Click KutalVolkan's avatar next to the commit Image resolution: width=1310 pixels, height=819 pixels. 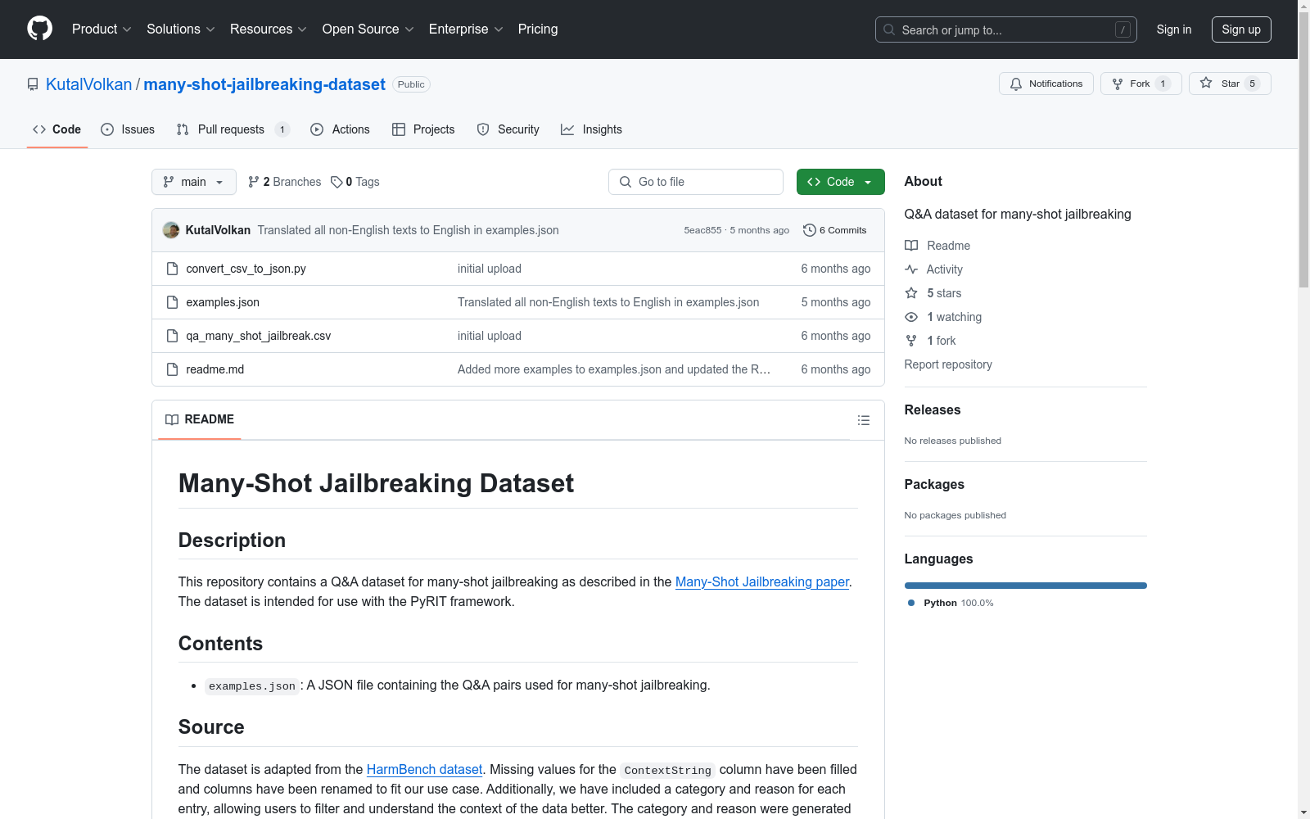click(170, 230)
